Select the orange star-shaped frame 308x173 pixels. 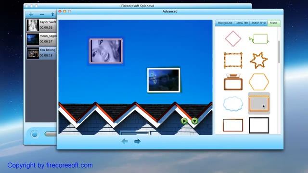pyautogui.click(x=259, y=60)
